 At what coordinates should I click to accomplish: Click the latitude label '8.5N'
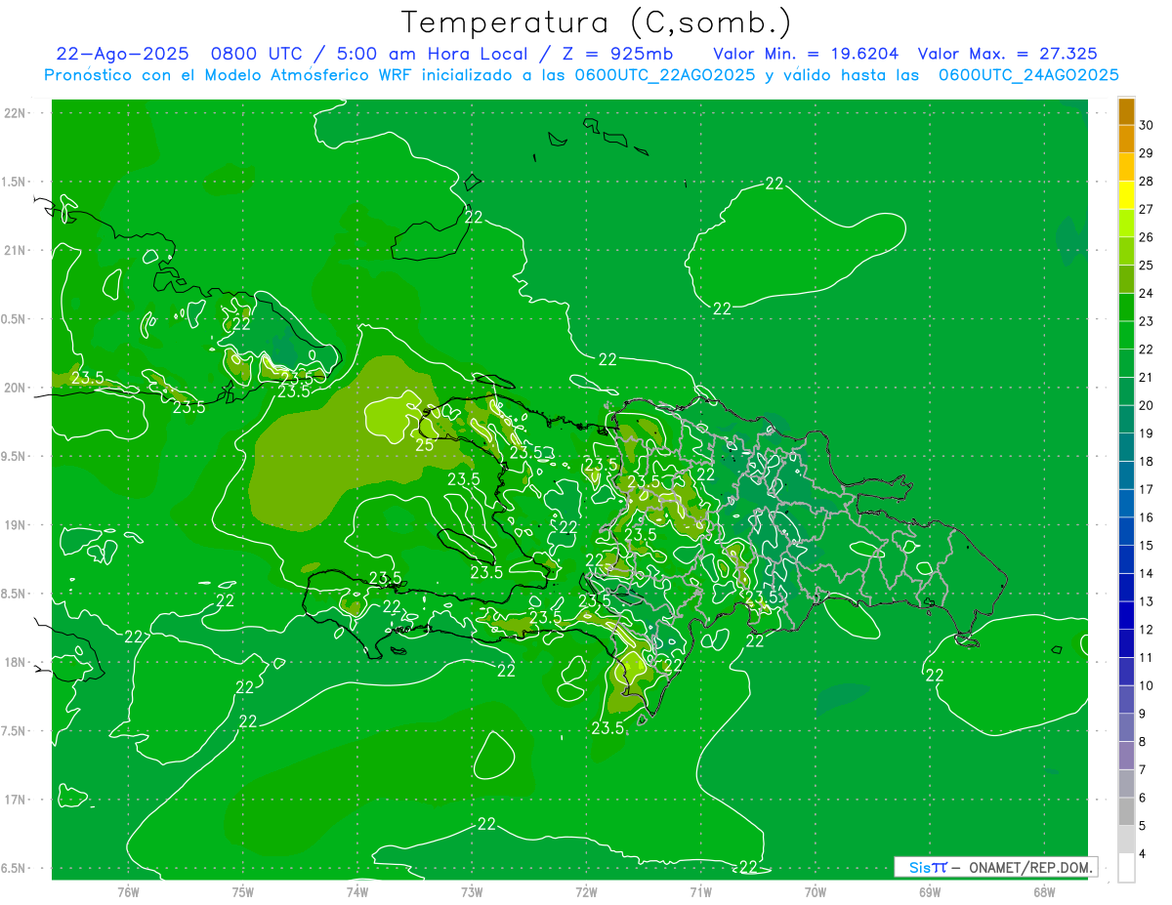(14, 594)
